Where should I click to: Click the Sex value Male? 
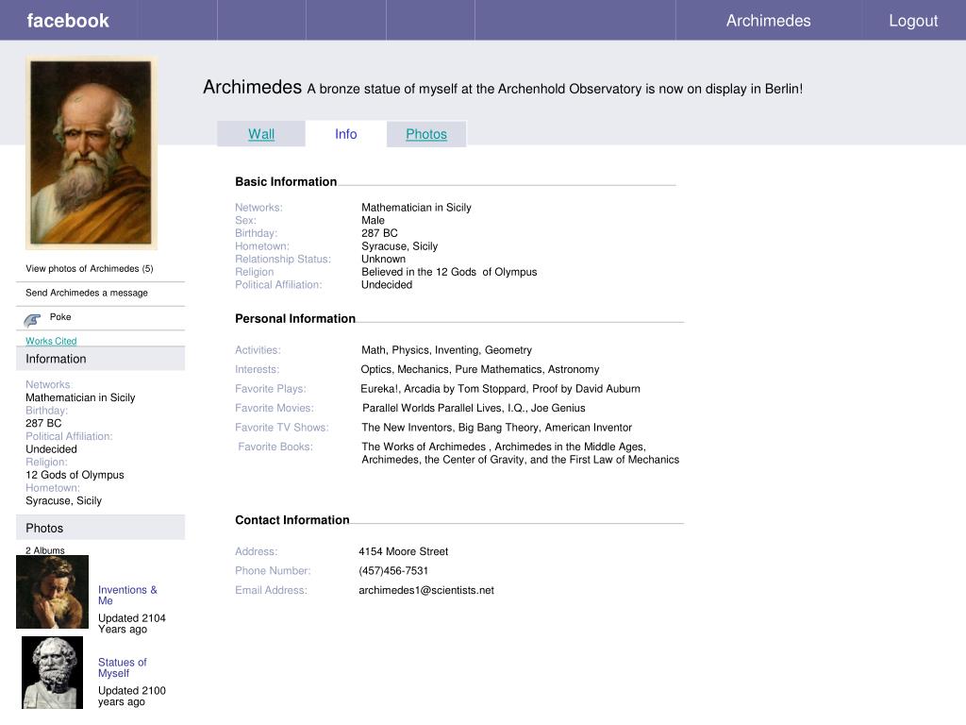click(373, 220)
